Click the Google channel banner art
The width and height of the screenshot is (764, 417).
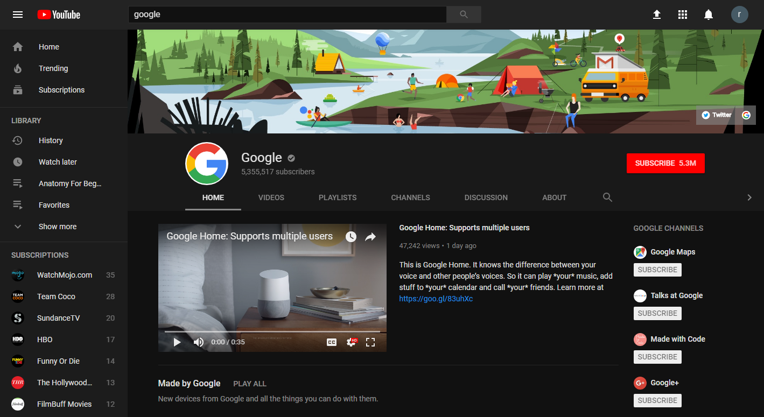[x=446, y=81]
